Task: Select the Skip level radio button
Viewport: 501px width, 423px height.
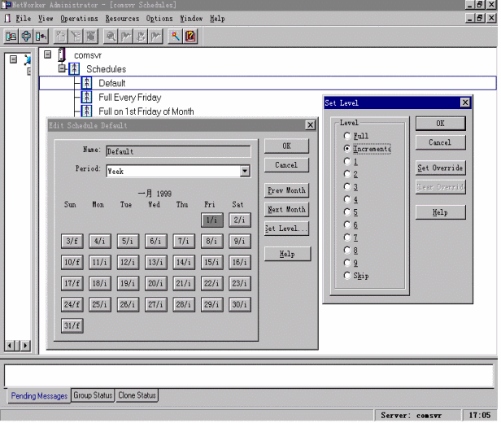Action: (348, 276)
